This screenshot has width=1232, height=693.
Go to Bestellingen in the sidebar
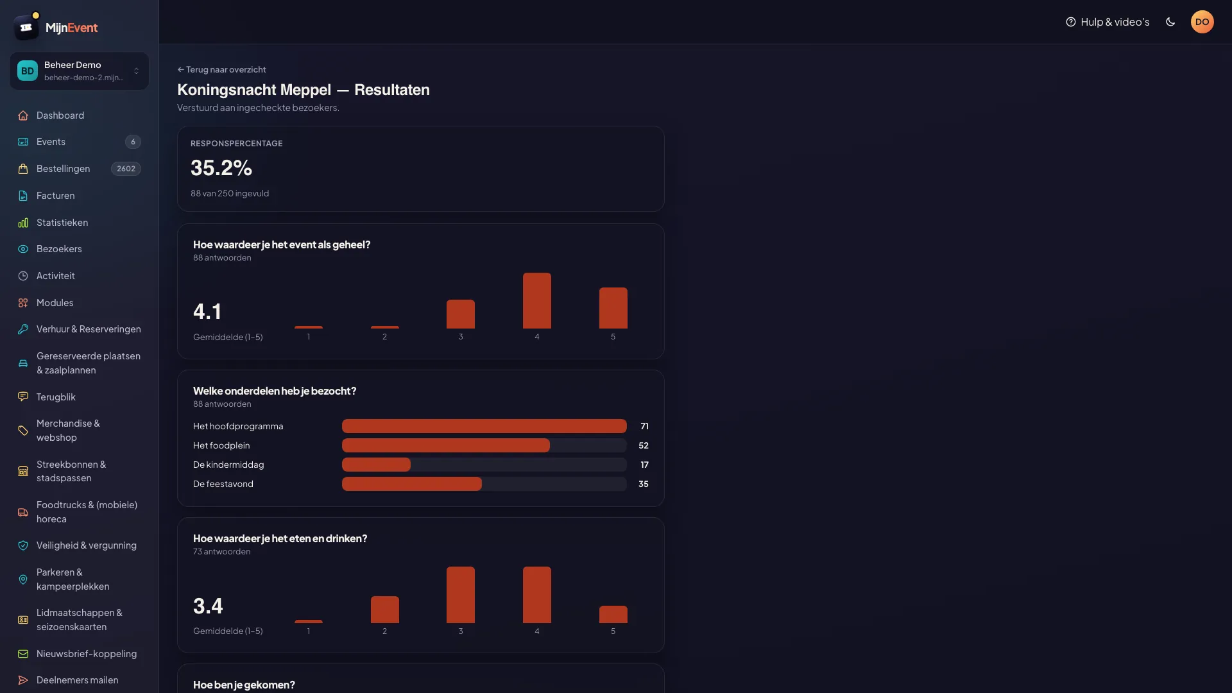tap(79, 169)
